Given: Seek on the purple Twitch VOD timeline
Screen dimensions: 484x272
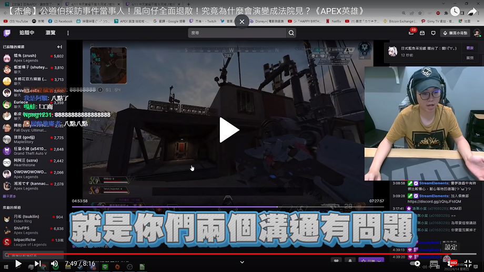Looking at the screenshot, I should [x=228, y=207].
